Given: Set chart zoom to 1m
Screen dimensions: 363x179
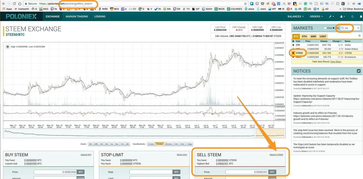Looking at the screenshot, I should (x=122, y=144).
